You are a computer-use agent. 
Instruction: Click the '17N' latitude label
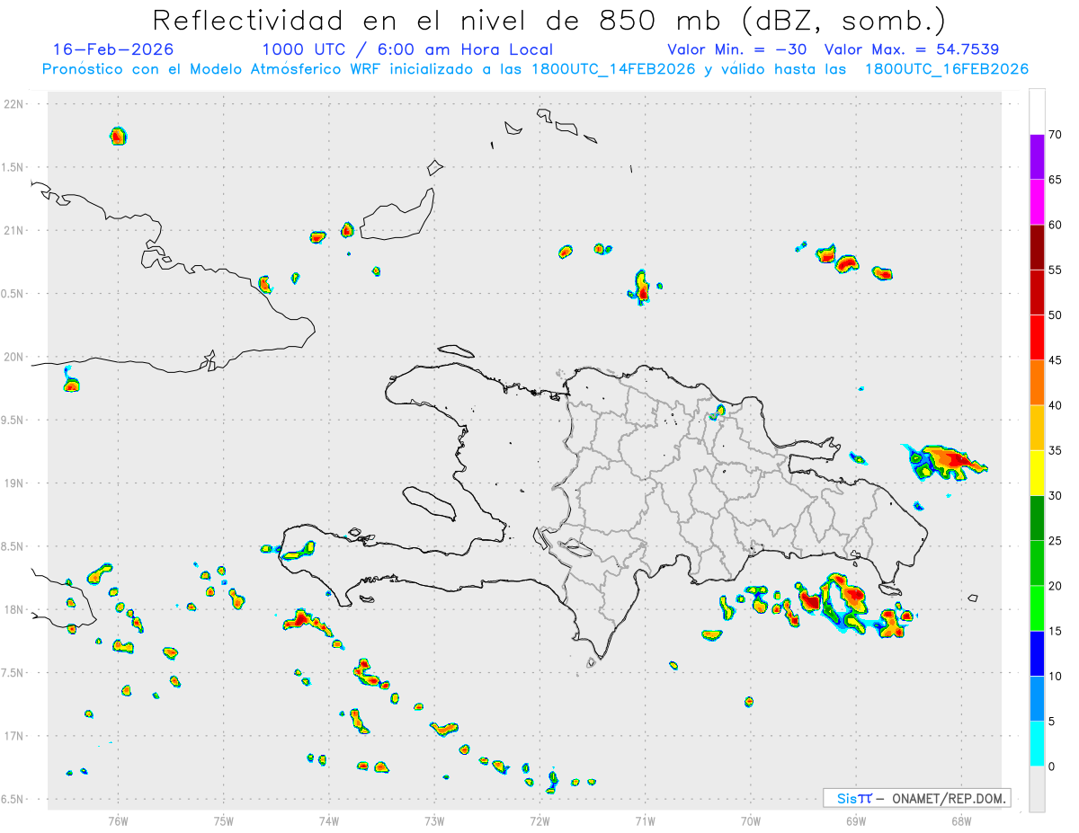[13, 736]
